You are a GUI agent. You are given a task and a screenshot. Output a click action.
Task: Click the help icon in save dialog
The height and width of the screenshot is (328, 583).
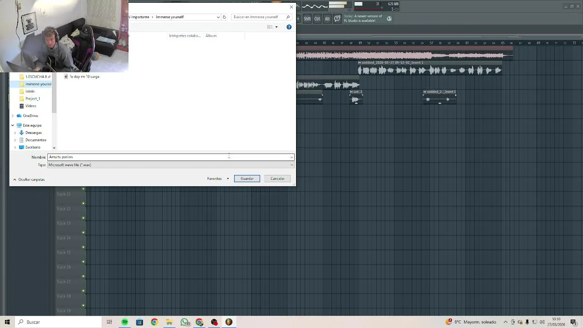tap(289, 27)
